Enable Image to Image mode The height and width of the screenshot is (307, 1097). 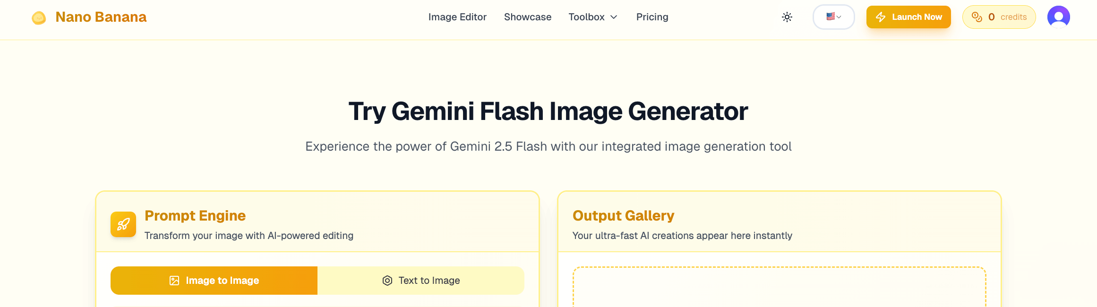pyautogui.click(x=214, y=280)
